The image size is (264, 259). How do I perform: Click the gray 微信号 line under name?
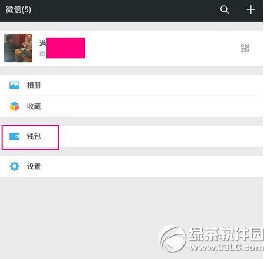tap(42, 53)
